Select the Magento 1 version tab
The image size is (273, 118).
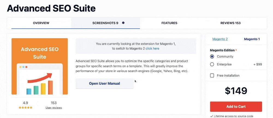click(252, 39)
